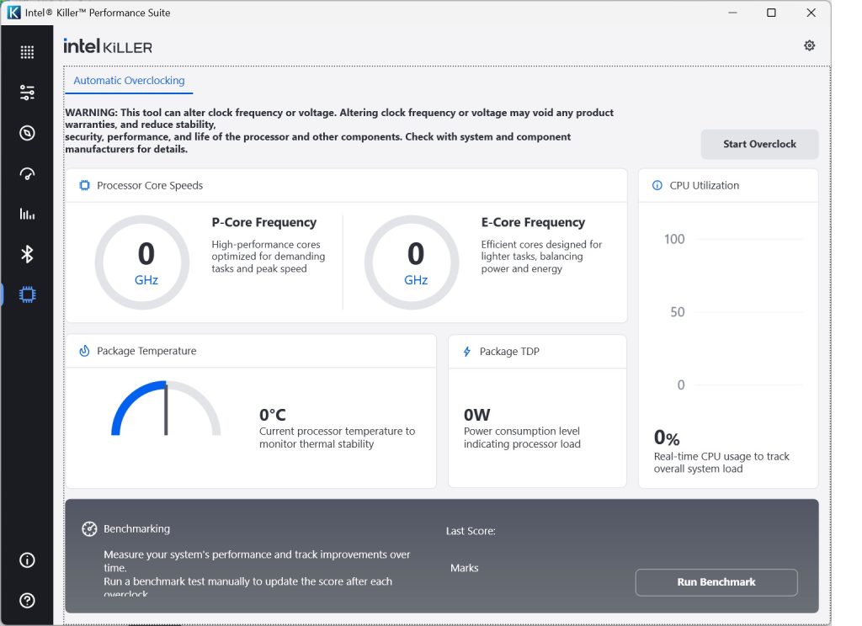Click the P-Core frequency dial
This screenshot has height=626, width=862.
coord(142,263)
